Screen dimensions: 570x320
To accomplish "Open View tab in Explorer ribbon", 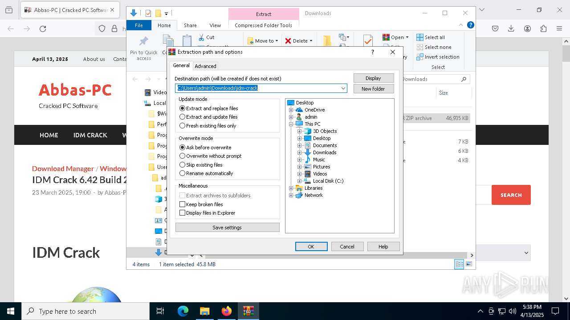I will (215, 25).
